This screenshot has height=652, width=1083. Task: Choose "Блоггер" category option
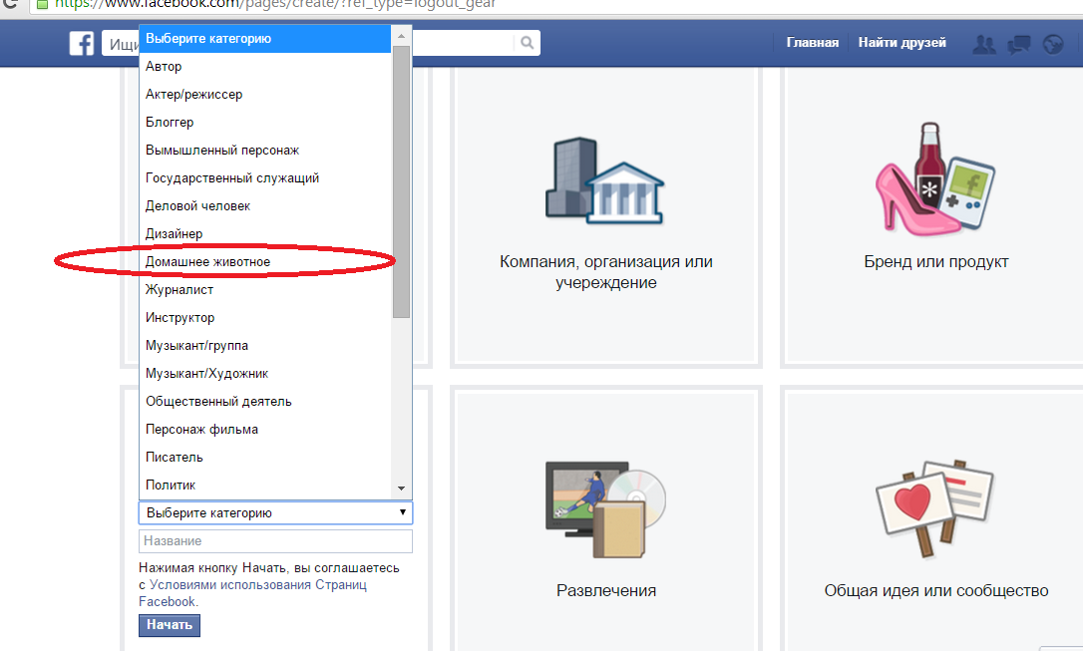(x=170, y=123)
